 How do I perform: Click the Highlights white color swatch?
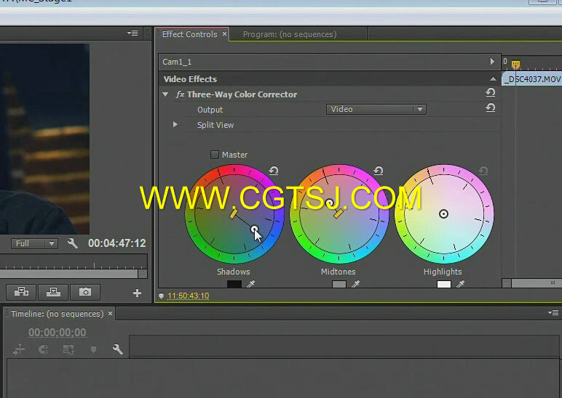[x=444, y=284]
